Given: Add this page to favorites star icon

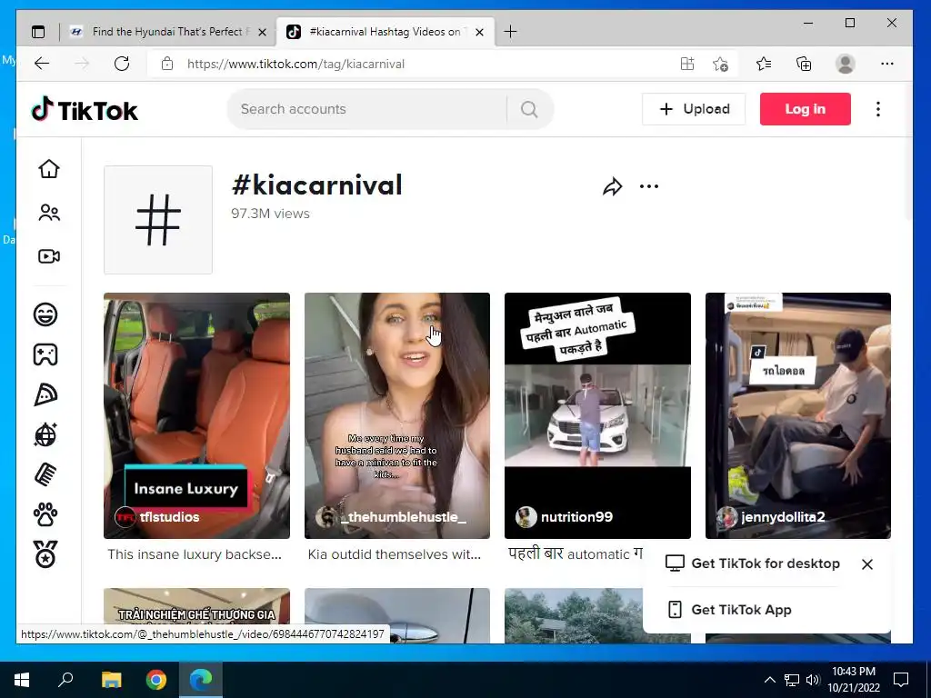Looking at the screenshot, I should pos(720,64).
